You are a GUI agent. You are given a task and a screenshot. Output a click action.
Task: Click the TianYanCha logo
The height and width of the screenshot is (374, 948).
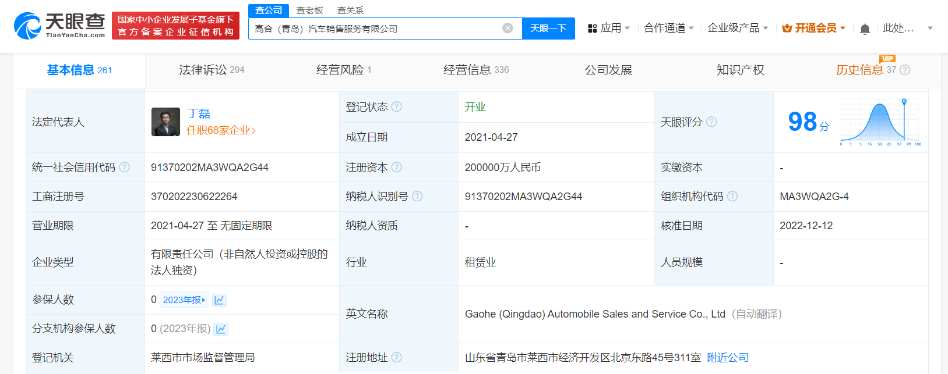coord(59,26)
